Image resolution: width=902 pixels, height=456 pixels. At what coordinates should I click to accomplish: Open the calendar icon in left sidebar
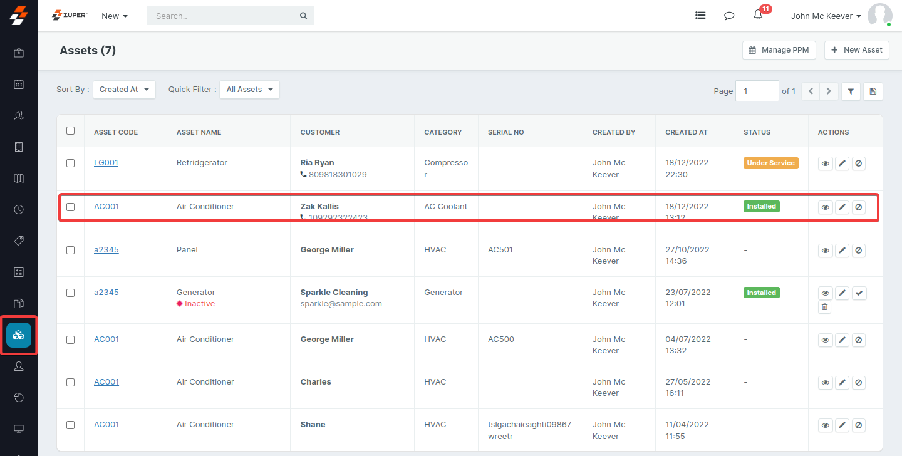tap(19, 84)
